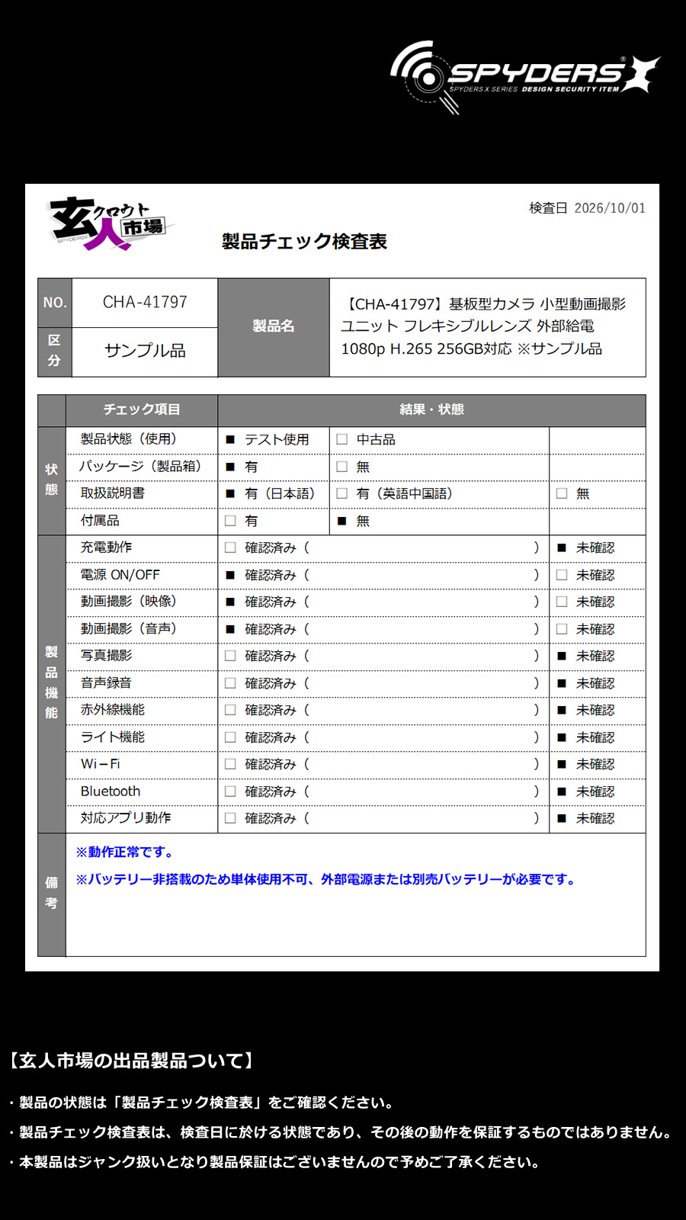This screenshot has width=686, height=1220.
Task: Click the product name description text
Action: click(x=483, y=326)
